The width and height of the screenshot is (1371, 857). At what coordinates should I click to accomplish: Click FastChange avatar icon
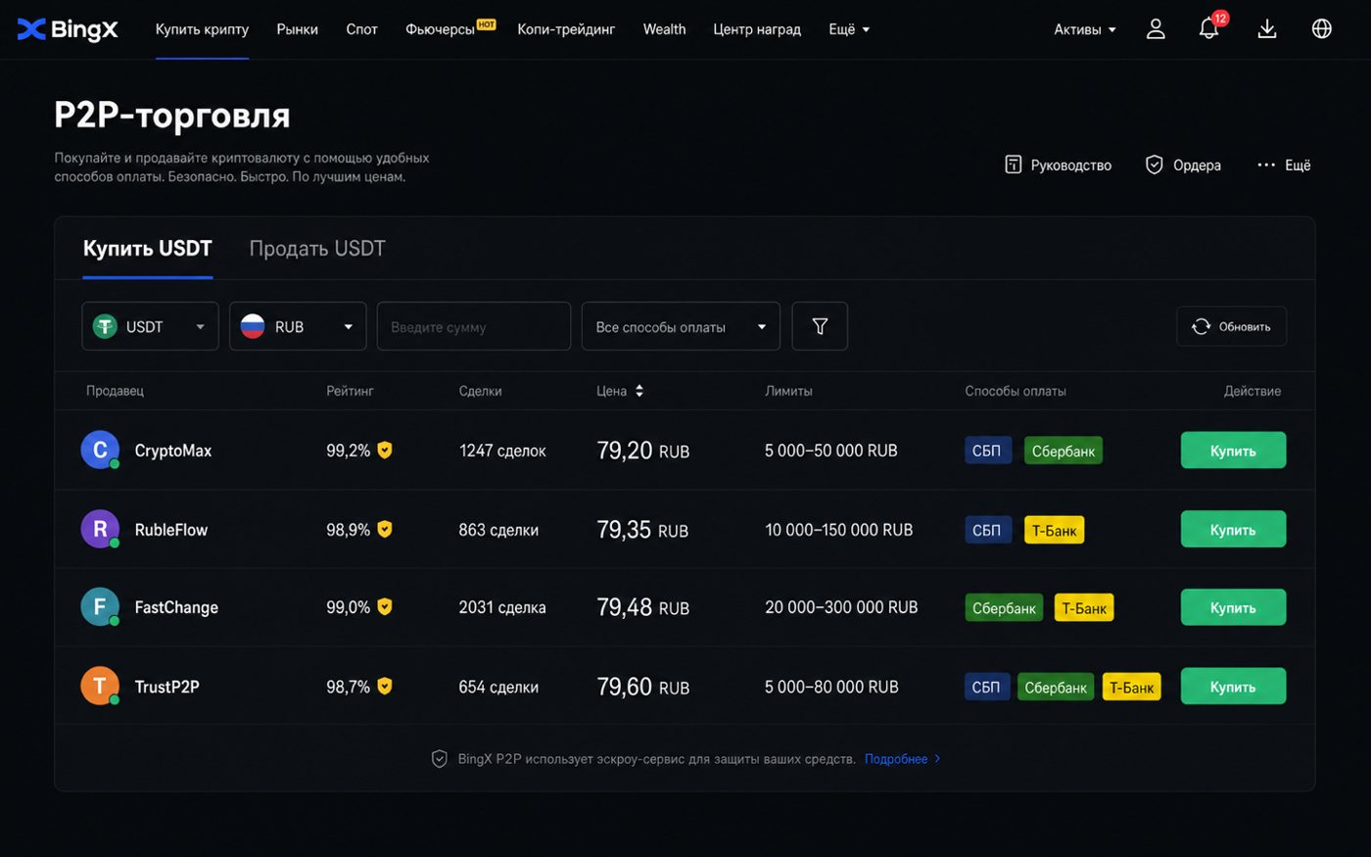click(x=100, y=607)
